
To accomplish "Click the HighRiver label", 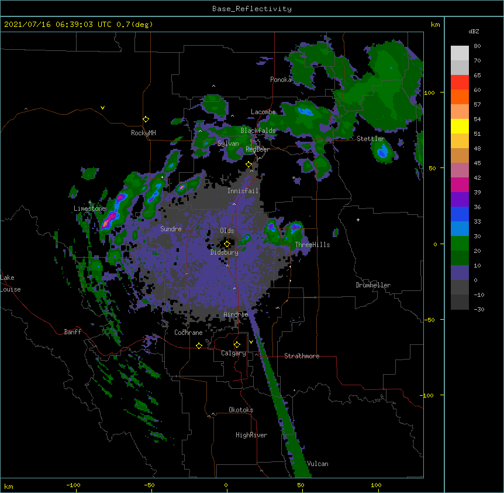I will click(251, 435).
